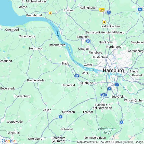144x144 pixels.
Task: Click the A261 highway shield
Action: [x=104, y=95]
